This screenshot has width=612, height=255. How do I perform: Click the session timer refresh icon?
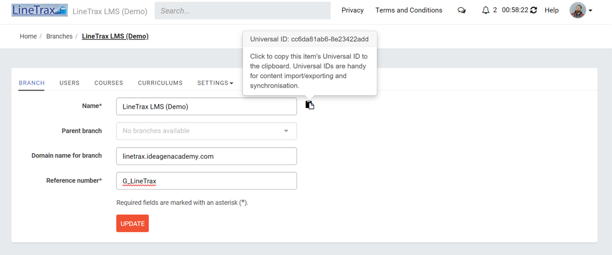[533, 10]
